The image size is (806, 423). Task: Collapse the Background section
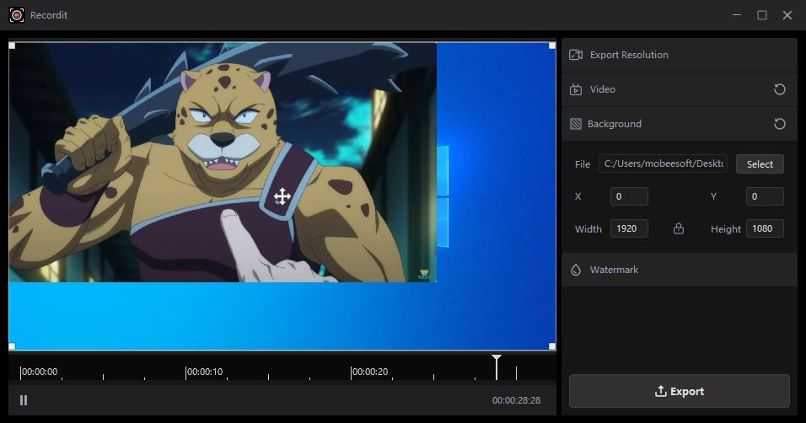tap(615, 124)
